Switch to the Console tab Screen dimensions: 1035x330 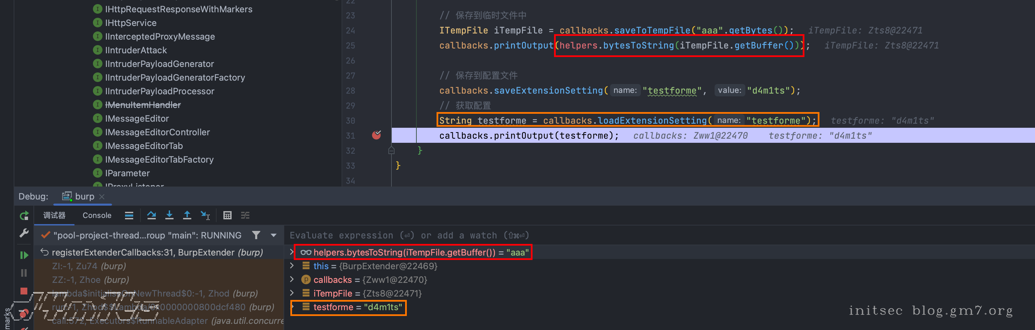pos(97,216)
